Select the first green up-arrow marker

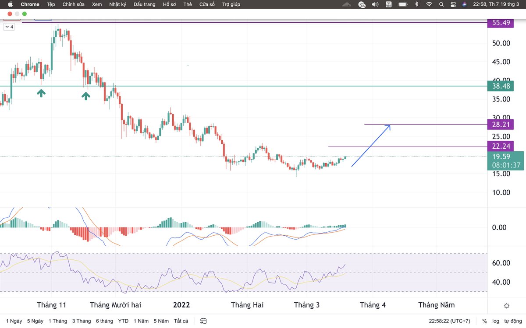pyautogui.click(x=41, y=93)
